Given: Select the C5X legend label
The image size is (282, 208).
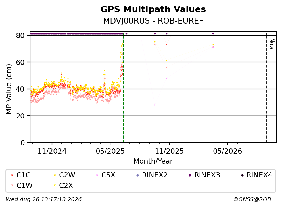Looking at the screenshot, I should pyautogui.click(x=108, y=175).
